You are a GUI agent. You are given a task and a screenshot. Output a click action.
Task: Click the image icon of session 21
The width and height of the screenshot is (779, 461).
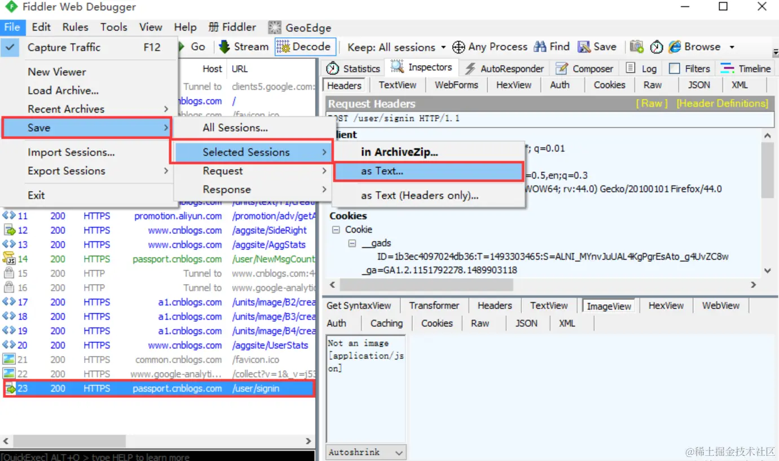click(9, 359)
